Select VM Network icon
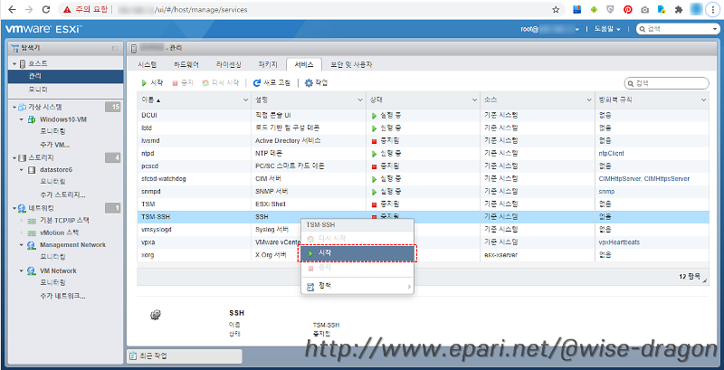Image resolution: width=724 pixels, height=370 pixels. tap(32, 270)
